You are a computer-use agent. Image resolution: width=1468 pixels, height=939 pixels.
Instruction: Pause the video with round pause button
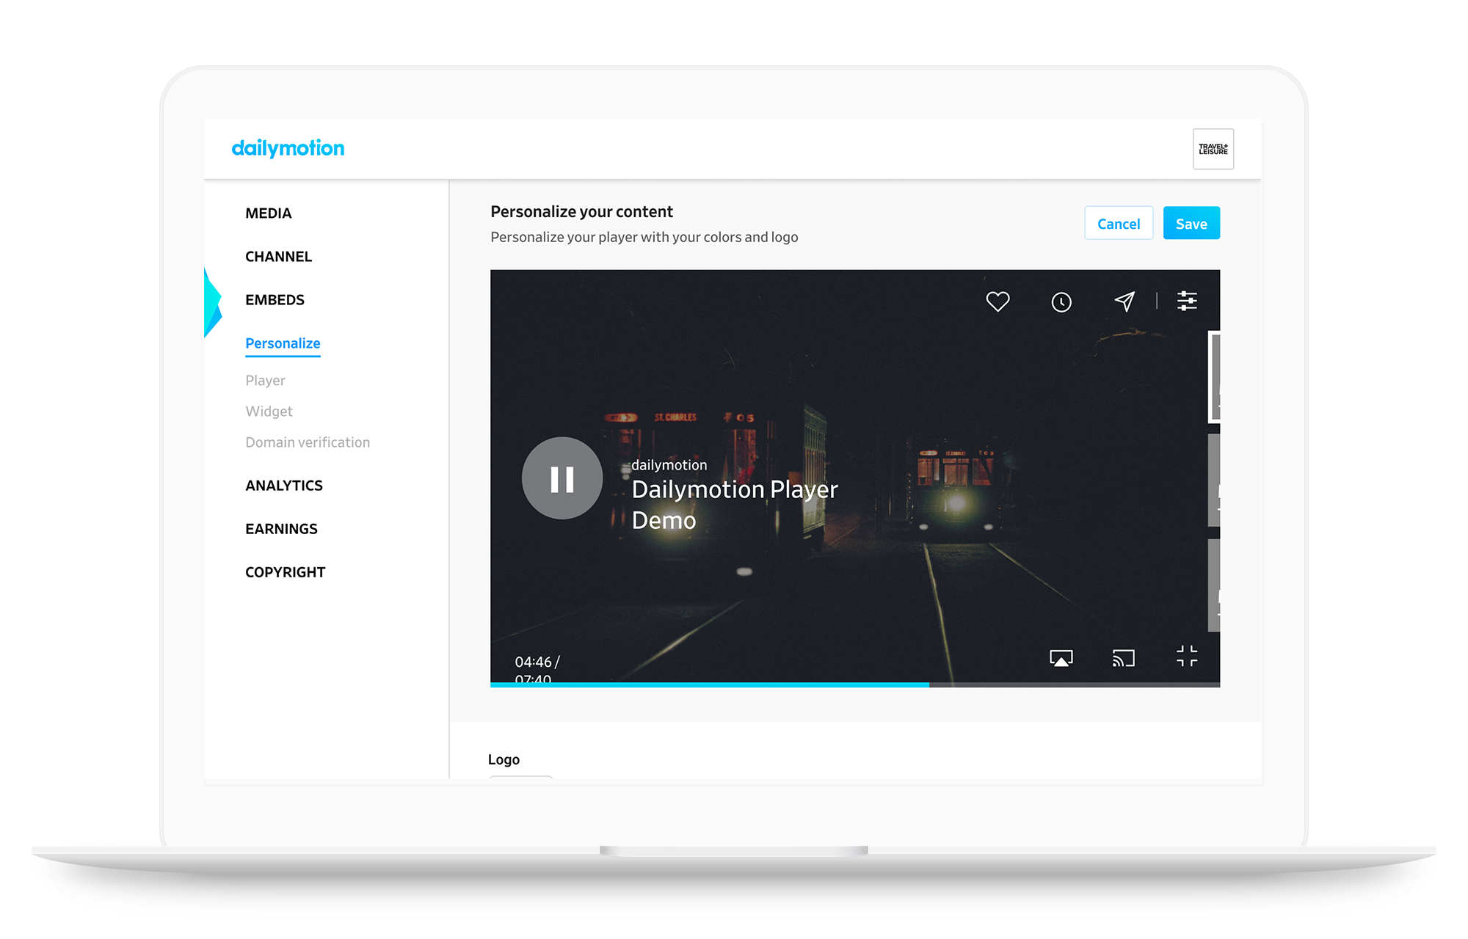562,479
